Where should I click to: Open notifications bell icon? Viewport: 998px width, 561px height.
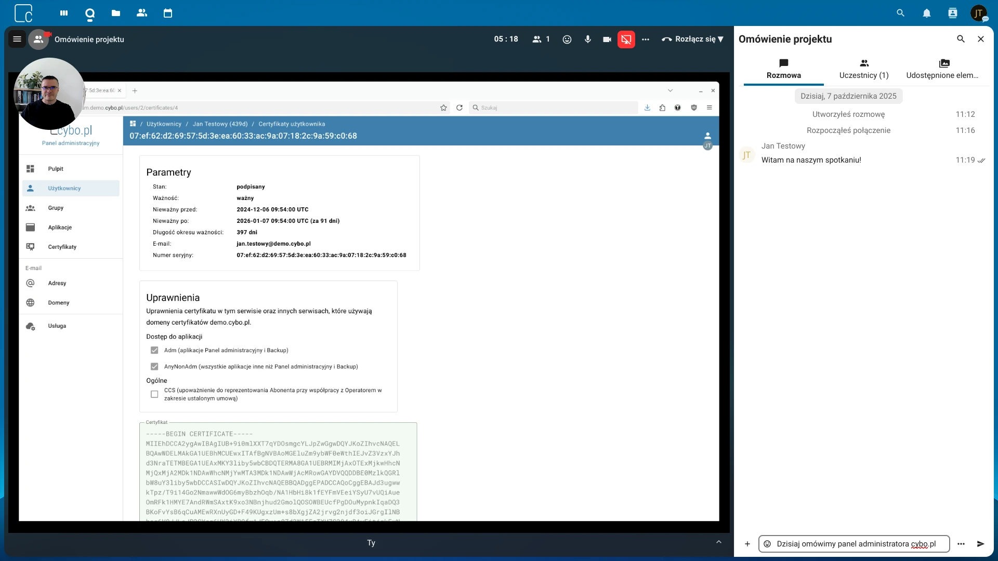click(x=926, y=14)
